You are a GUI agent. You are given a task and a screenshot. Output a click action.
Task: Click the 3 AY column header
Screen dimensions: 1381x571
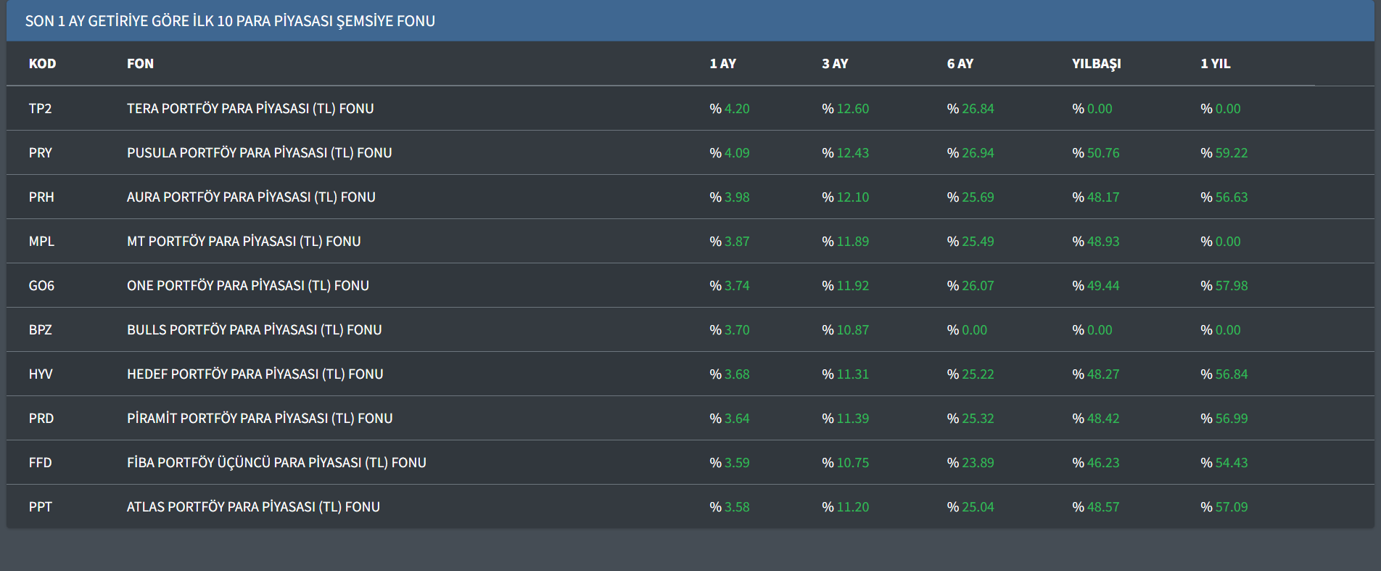pos(835,64)
